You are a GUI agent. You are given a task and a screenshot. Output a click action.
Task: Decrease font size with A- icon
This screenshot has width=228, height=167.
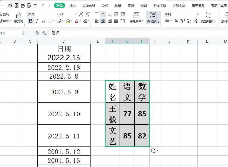(87, 14)
